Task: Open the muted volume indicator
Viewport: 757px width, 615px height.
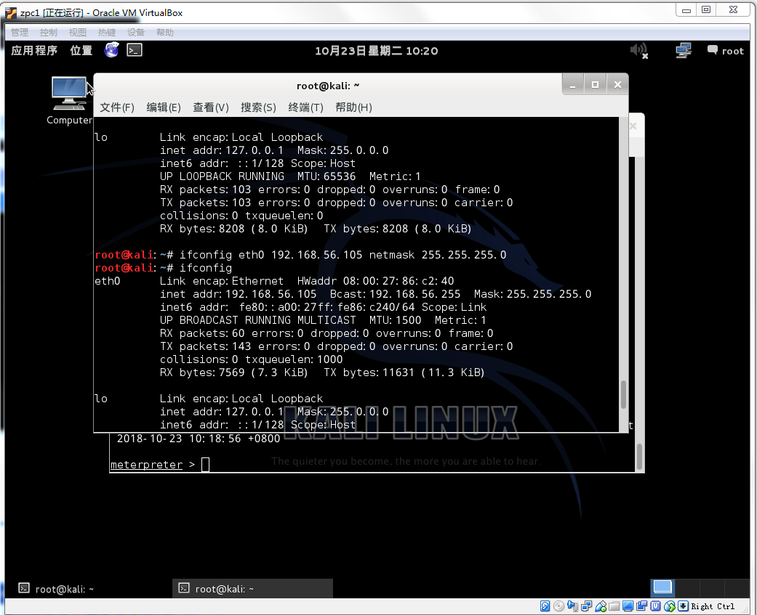Action: (x=639, y=51)
